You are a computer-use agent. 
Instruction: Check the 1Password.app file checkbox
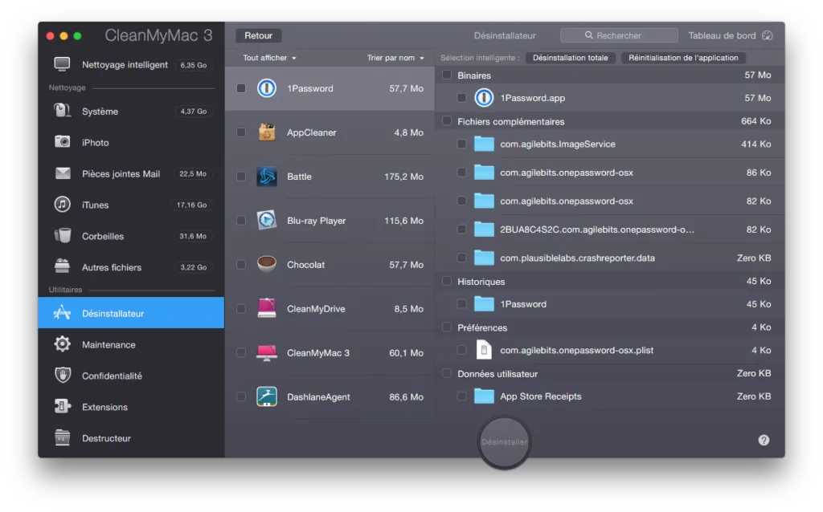(461, 97)
